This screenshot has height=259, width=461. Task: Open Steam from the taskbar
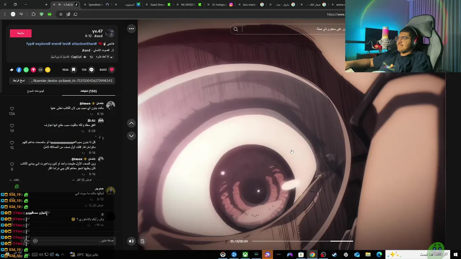[335, 255]
